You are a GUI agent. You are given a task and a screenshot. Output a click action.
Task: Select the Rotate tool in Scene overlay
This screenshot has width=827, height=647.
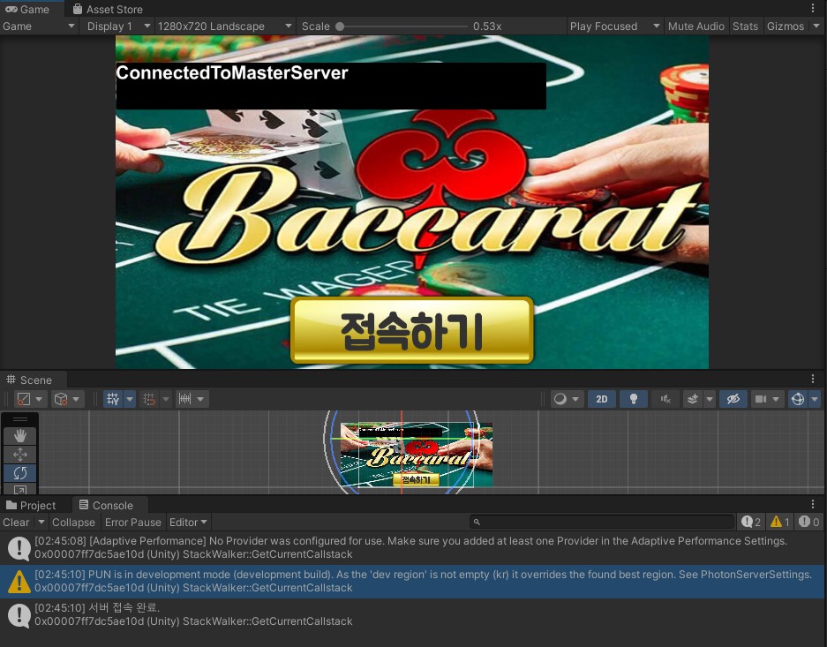click(x=20, y=473)
